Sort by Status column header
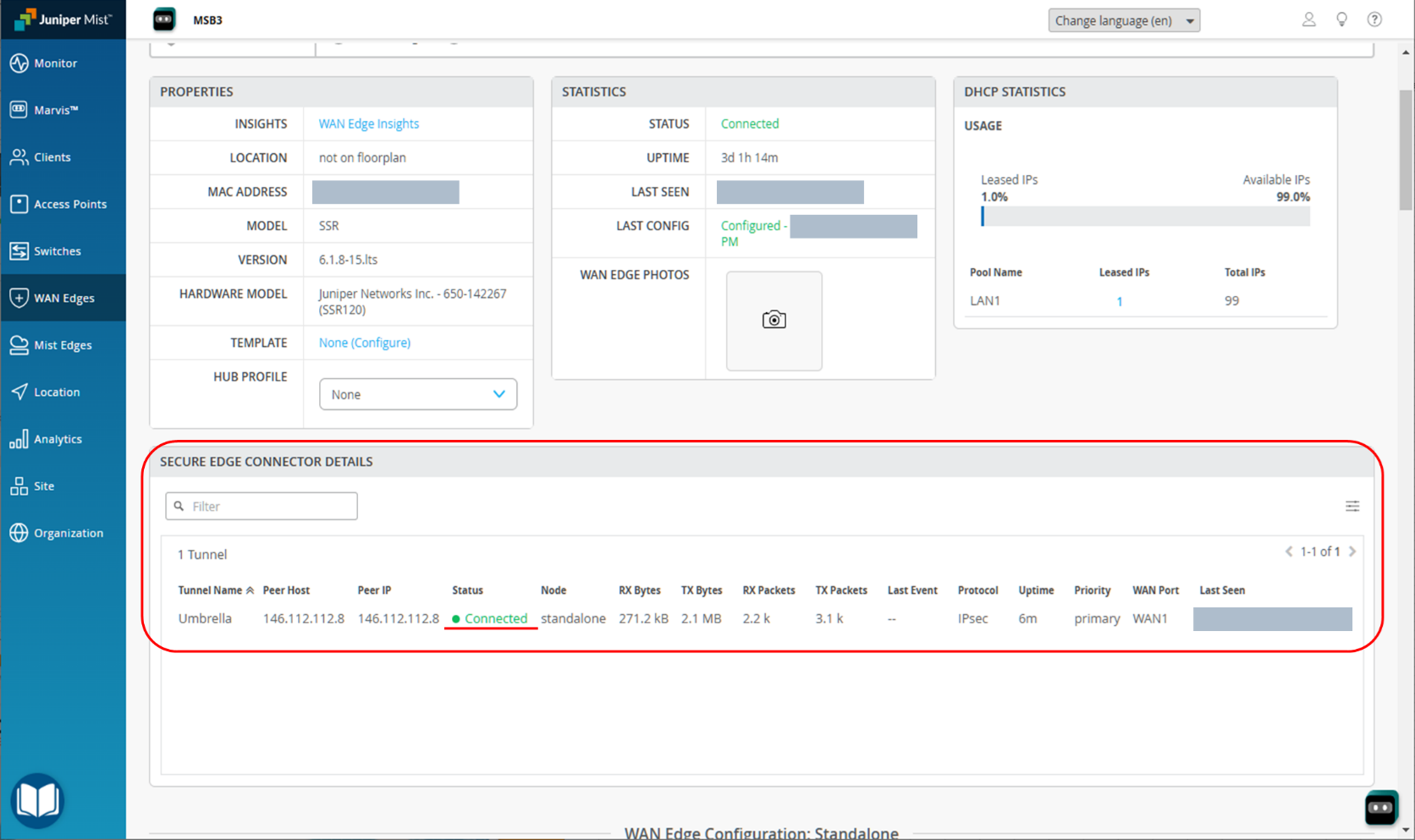Viewport: 1415px width, 840px height. (467, 590)
